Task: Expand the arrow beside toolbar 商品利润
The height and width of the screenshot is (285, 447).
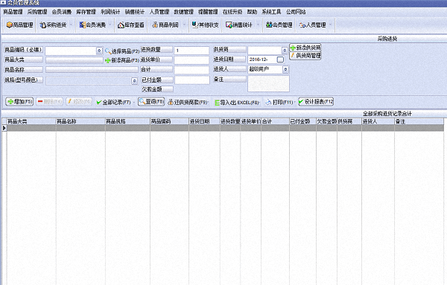Action: point(184,25)
